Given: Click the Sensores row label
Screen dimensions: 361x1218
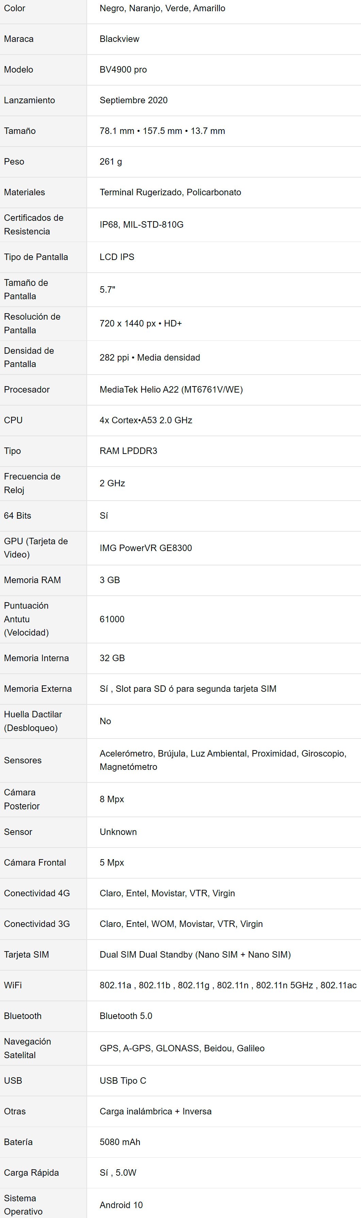Looking at the screenshot, I should pos(23,760).
